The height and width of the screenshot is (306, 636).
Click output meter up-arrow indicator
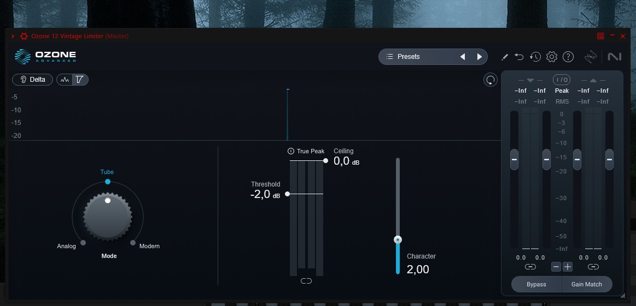[x=593, y=80]
